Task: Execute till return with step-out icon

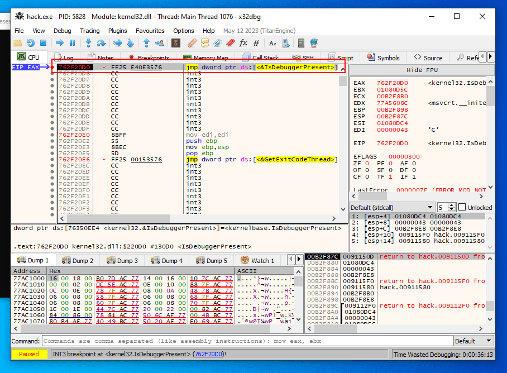Action: click(x=147, y=42)
